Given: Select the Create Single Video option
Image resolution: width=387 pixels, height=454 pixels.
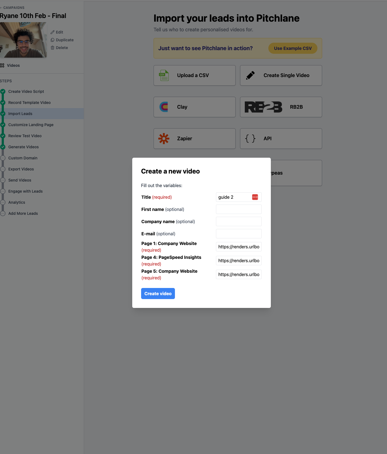Looking at the screenshot, I should (x=281, y=75).
